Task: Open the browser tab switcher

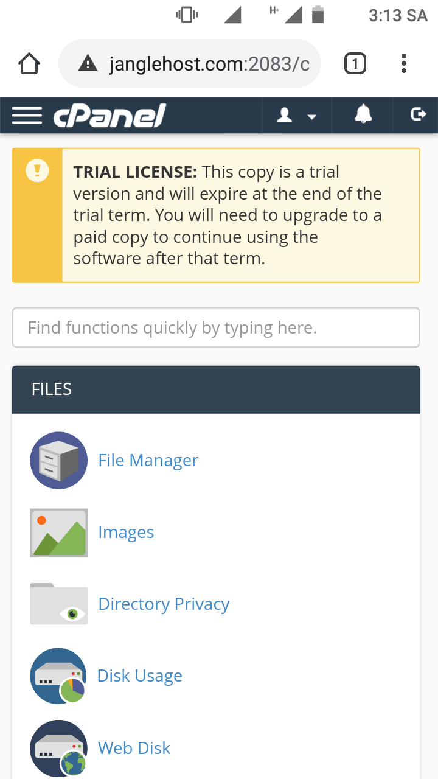Action: (x=355, y=63)
